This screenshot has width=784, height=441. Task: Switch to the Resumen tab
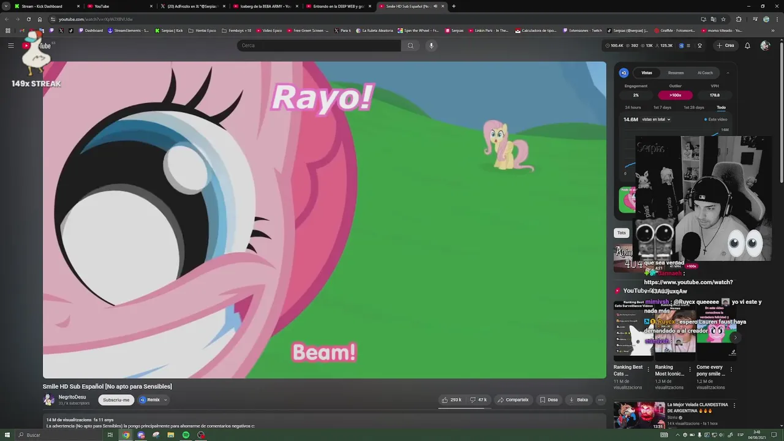coord(676,73)
